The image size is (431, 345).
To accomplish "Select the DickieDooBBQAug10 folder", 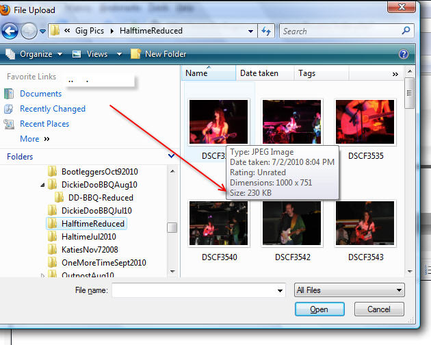I will [x=99, y=185].
